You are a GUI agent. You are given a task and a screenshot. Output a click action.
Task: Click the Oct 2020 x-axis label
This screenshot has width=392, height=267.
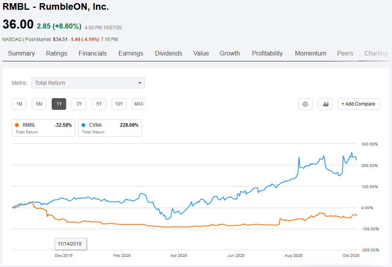click(351, 256)
